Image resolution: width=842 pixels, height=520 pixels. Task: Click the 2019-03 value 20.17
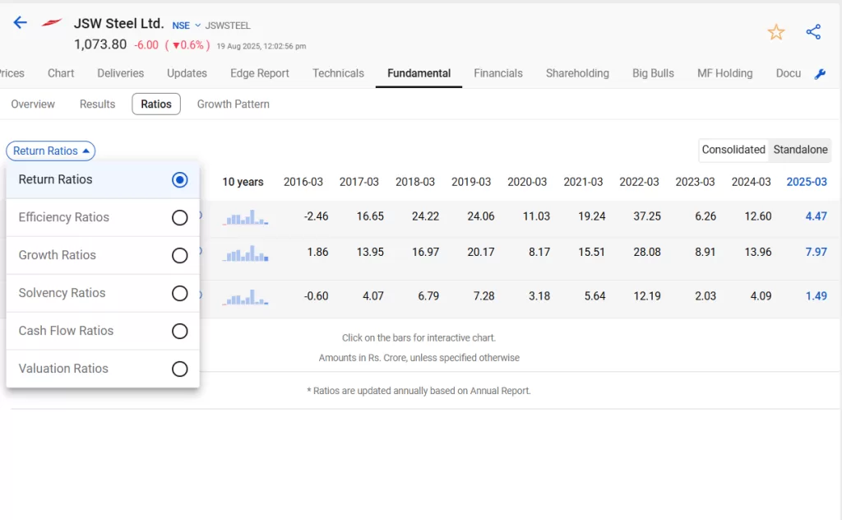tap(480, 252)
